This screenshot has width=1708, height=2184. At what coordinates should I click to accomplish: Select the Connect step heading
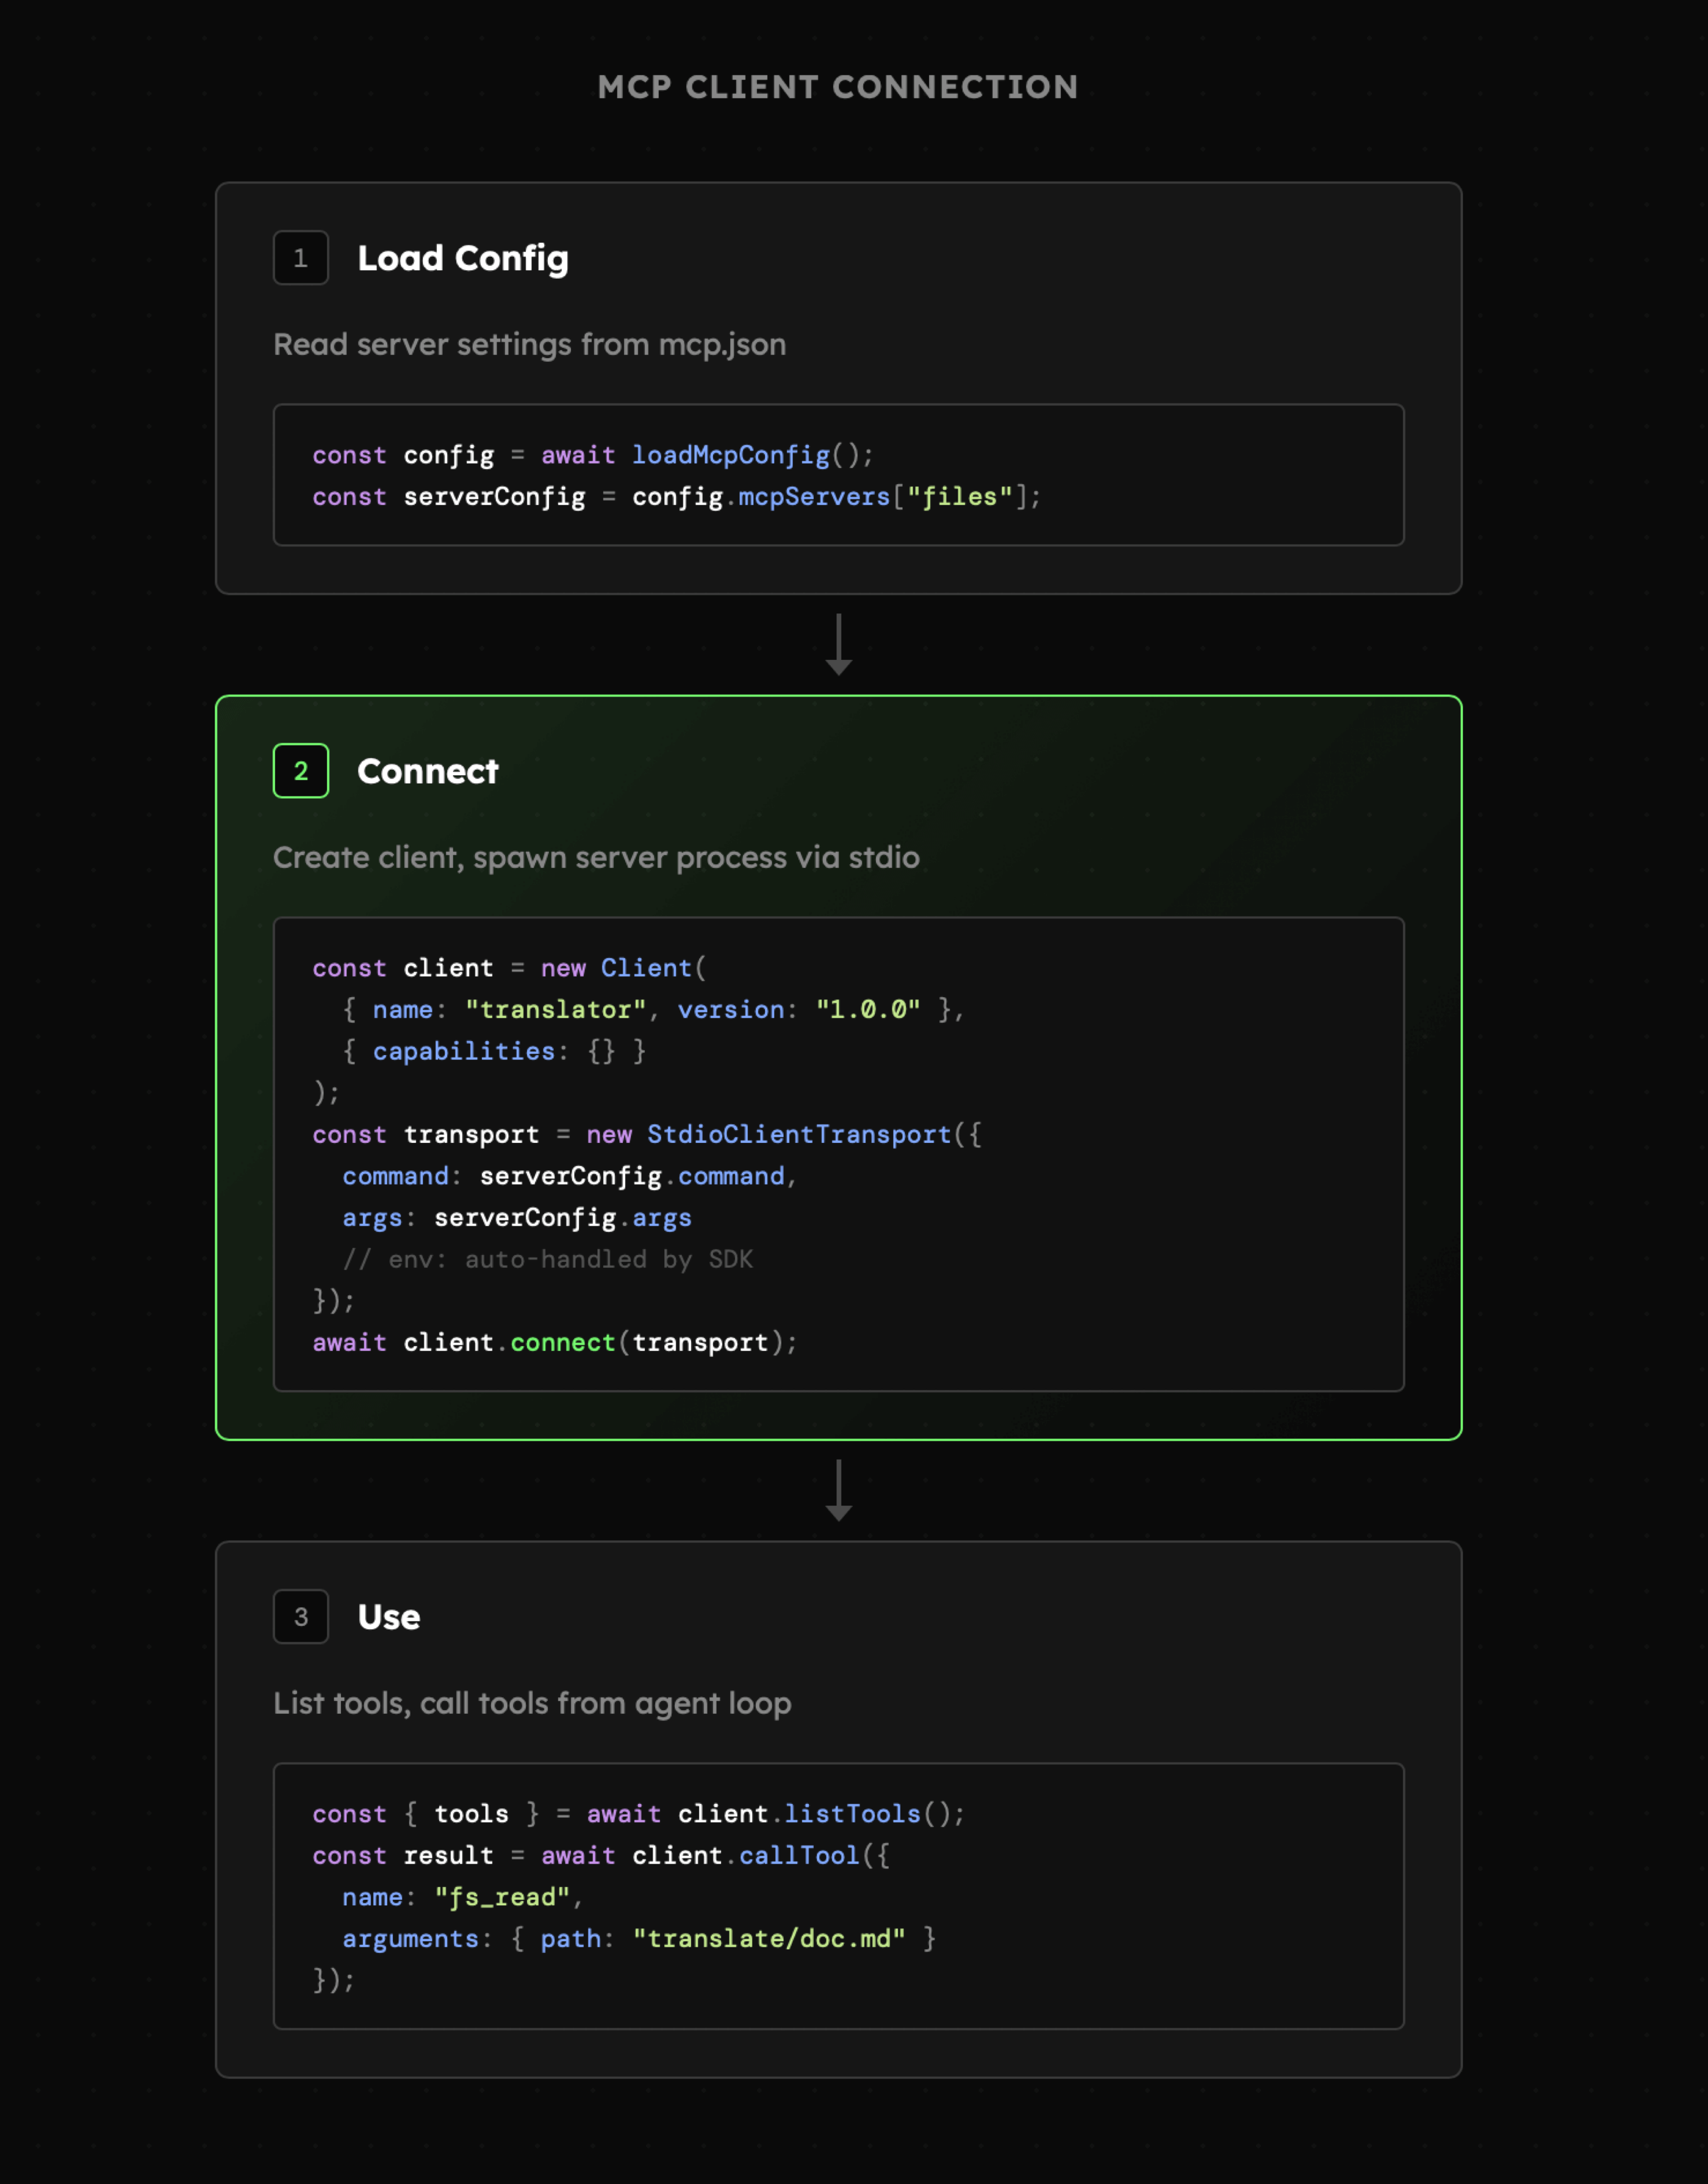[x=427, y=771]
